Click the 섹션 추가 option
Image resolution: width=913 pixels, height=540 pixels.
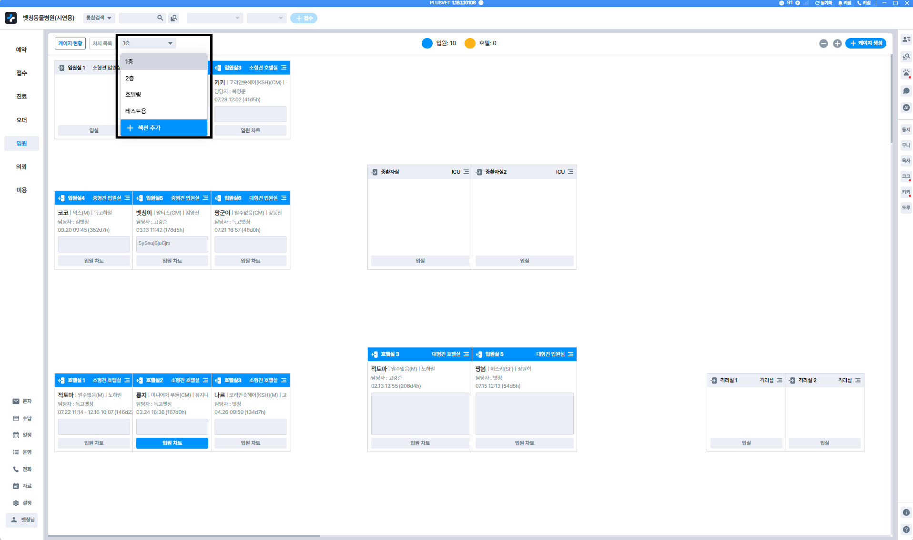pos(163,128)
